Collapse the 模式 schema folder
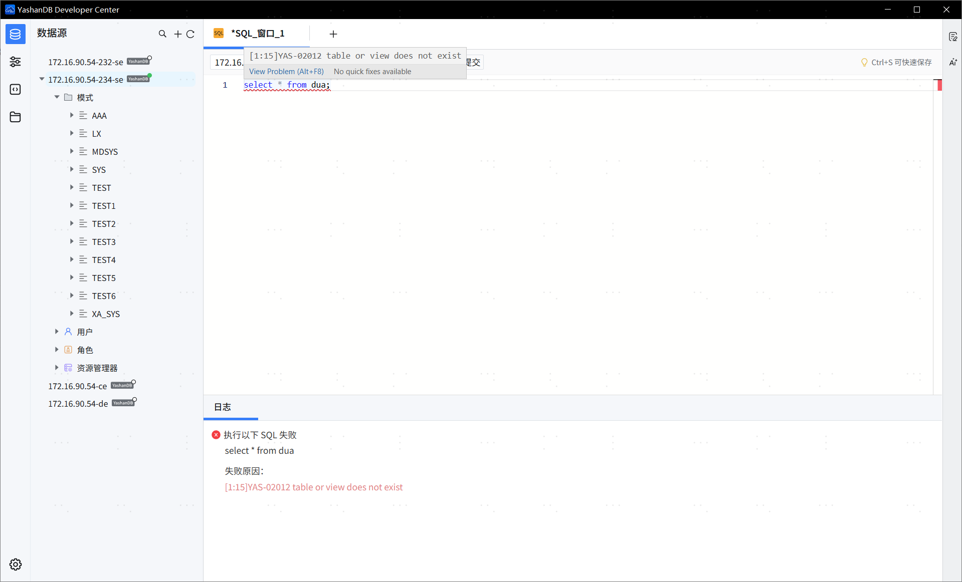The width and height of the screenshot is (962, 582). click(57, 97)
